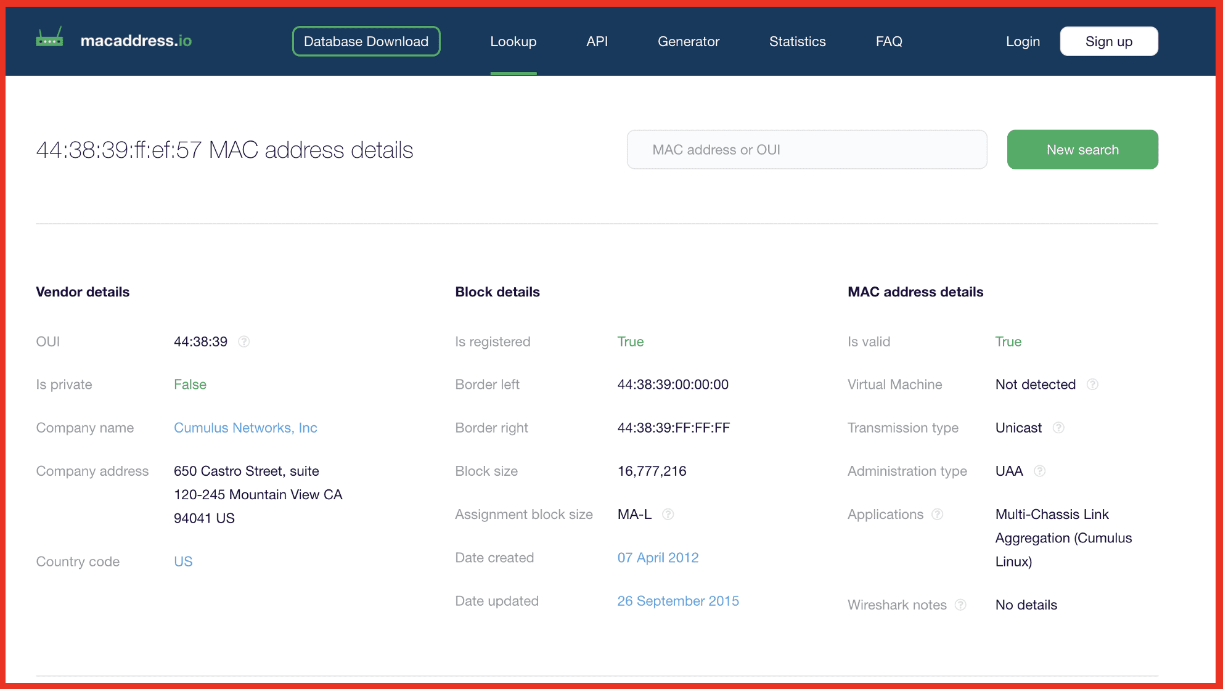Go to the API menu item

pyautogui.click(x=597, y=41)
